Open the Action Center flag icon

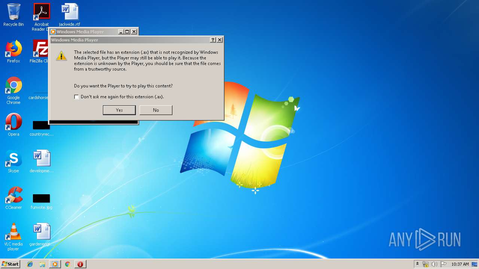pyautogui.click(x=443, y=264)
